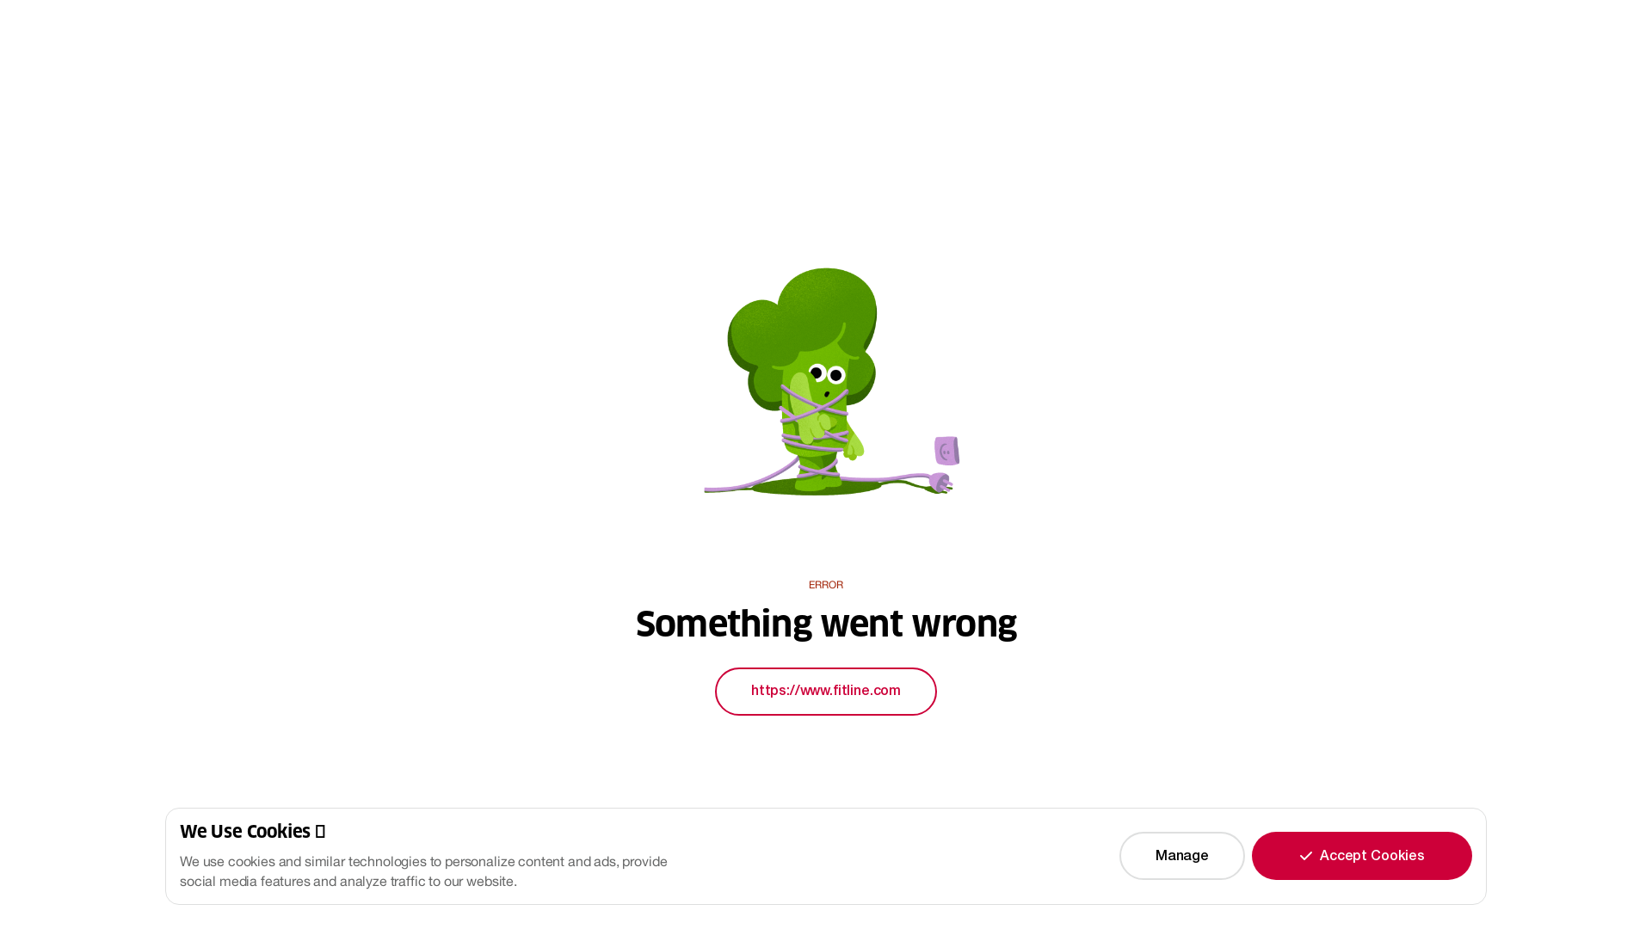Screen dimensions: 1652x929
Task: Click the unplugged purple plug
Action: click(x=940, y=483)
